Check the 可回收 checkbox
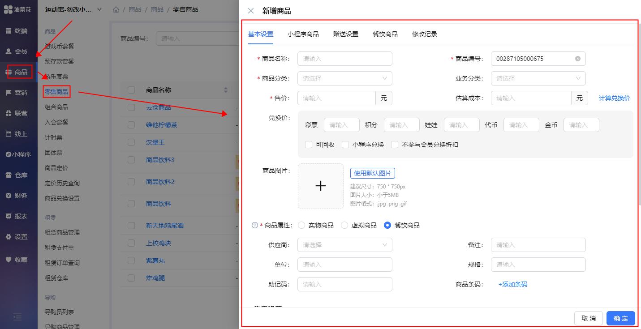Image resolution: width=641 pixels, height=329 pixels. [309, 145]
